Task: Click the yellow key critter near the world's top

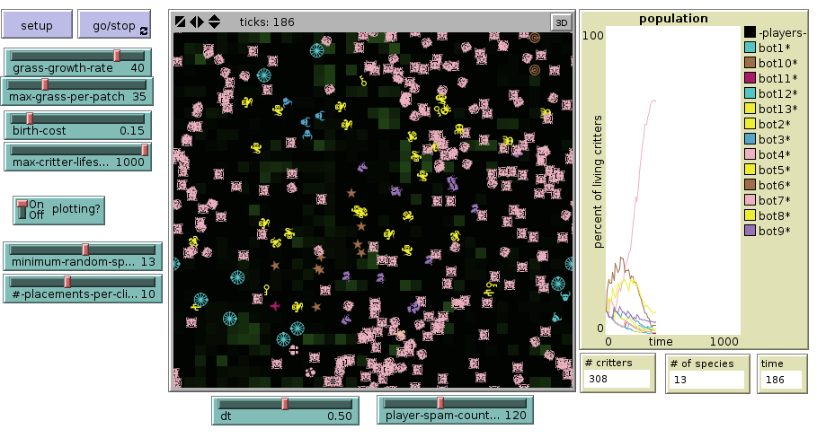Action: tap(363, 81)
